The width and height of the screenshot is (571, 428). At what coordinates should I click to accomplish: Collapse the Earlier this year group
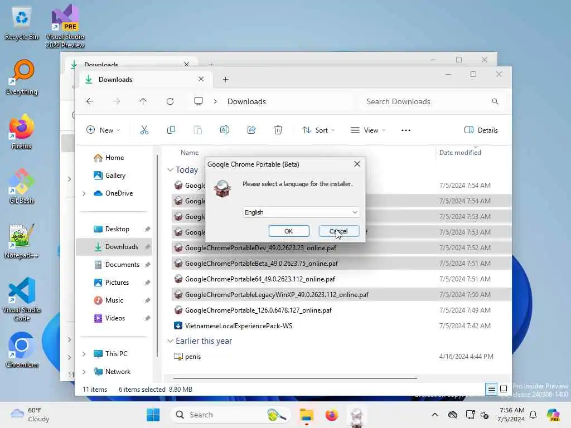tap(170, 341)
